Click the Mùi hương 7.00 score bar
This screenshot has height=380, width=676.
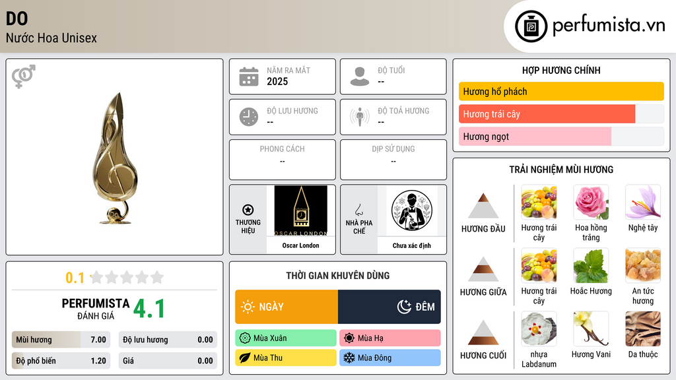pos(61,340)
